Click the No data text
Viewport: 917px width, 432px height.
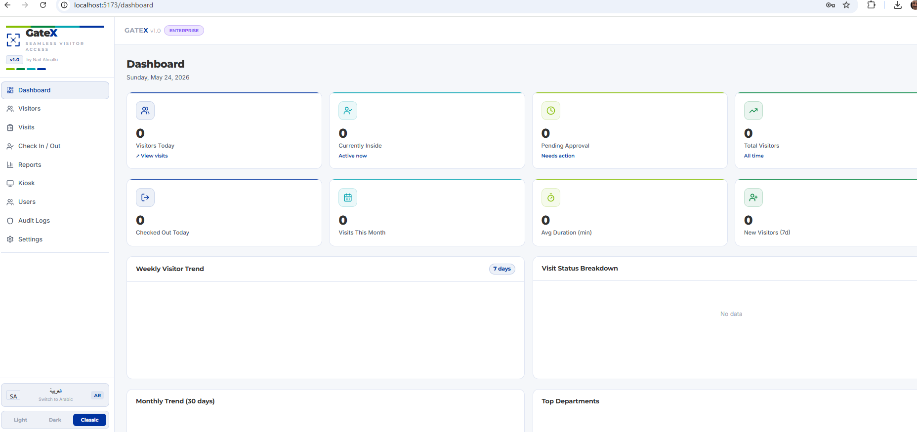(x=731, y=314)
